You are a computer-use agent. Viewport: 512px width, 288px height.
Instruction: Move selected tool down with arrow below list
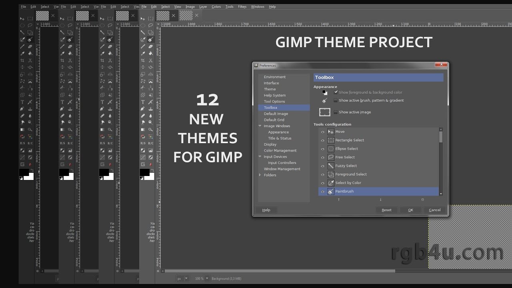[380, 200]
